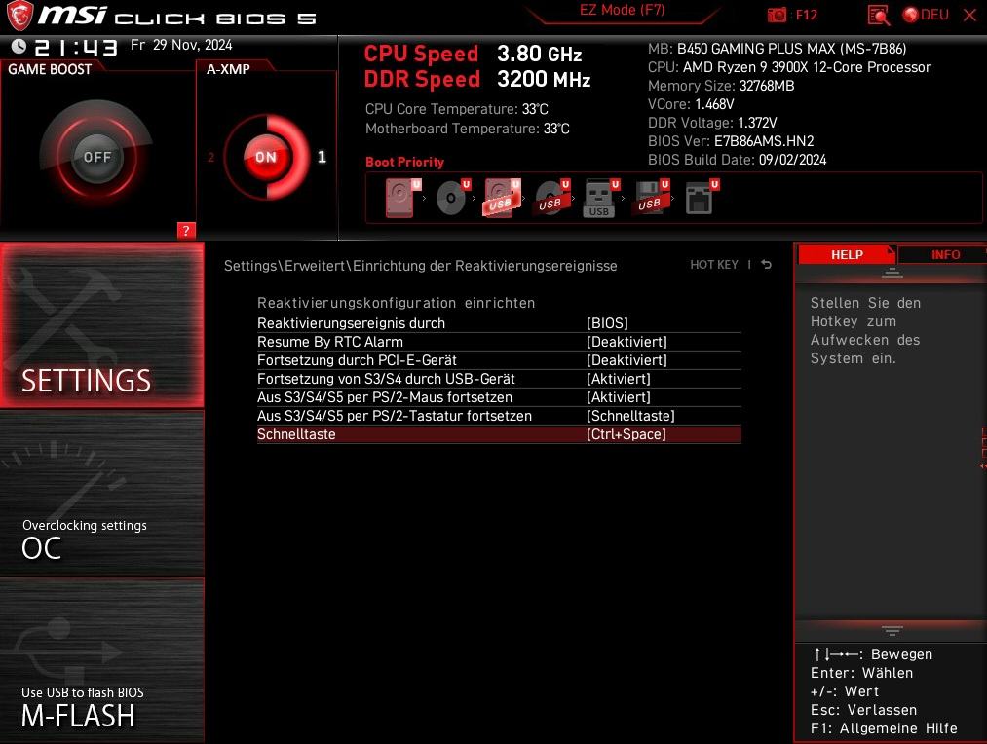Click the bottom handle of the help panel

(892, 630)
